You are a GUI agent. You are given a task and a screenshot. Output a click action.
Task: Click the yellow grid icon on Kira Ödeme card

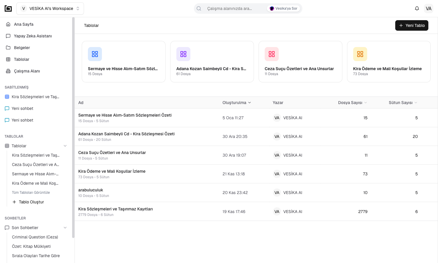[360, 54]
